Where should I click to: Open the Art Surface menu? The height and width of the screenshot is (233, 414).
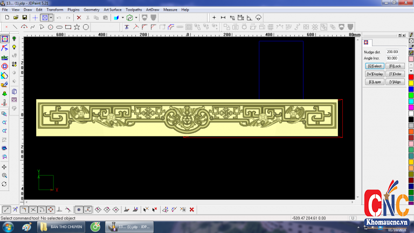point(113,10)
